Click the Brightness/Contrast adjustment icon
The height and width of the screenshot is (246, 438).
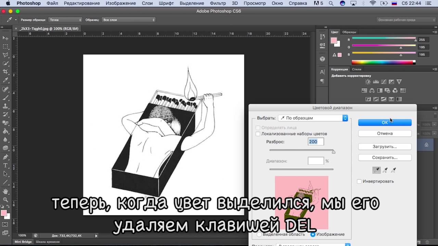(x=368, y=82)
